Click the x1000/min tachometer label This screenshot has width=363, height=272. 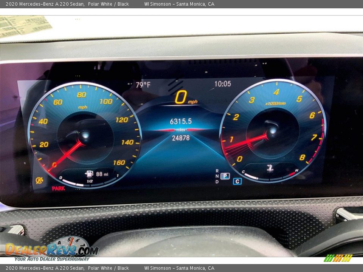click(x=275, y=104)
